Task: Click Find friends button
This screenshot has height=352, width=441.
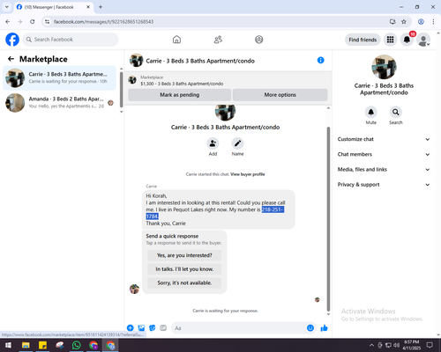Action: 363,40
